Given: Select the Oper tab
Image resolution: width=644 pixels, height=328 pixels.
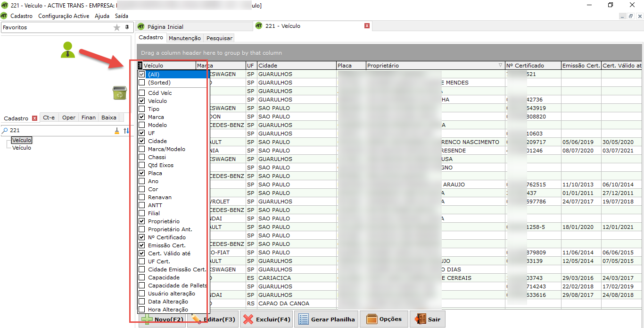Looking at the screenshot, I should pyautogui.click(x=69, y=118).
